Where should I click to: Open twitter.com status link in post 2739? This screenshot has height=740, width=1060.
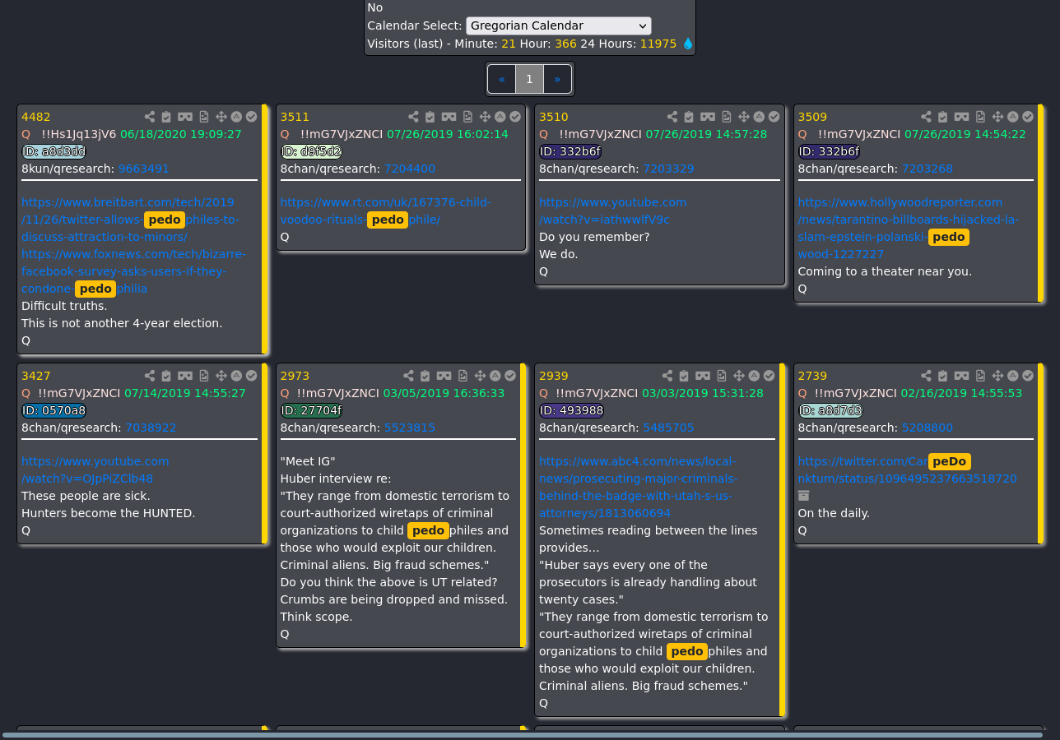click(907, 469)
